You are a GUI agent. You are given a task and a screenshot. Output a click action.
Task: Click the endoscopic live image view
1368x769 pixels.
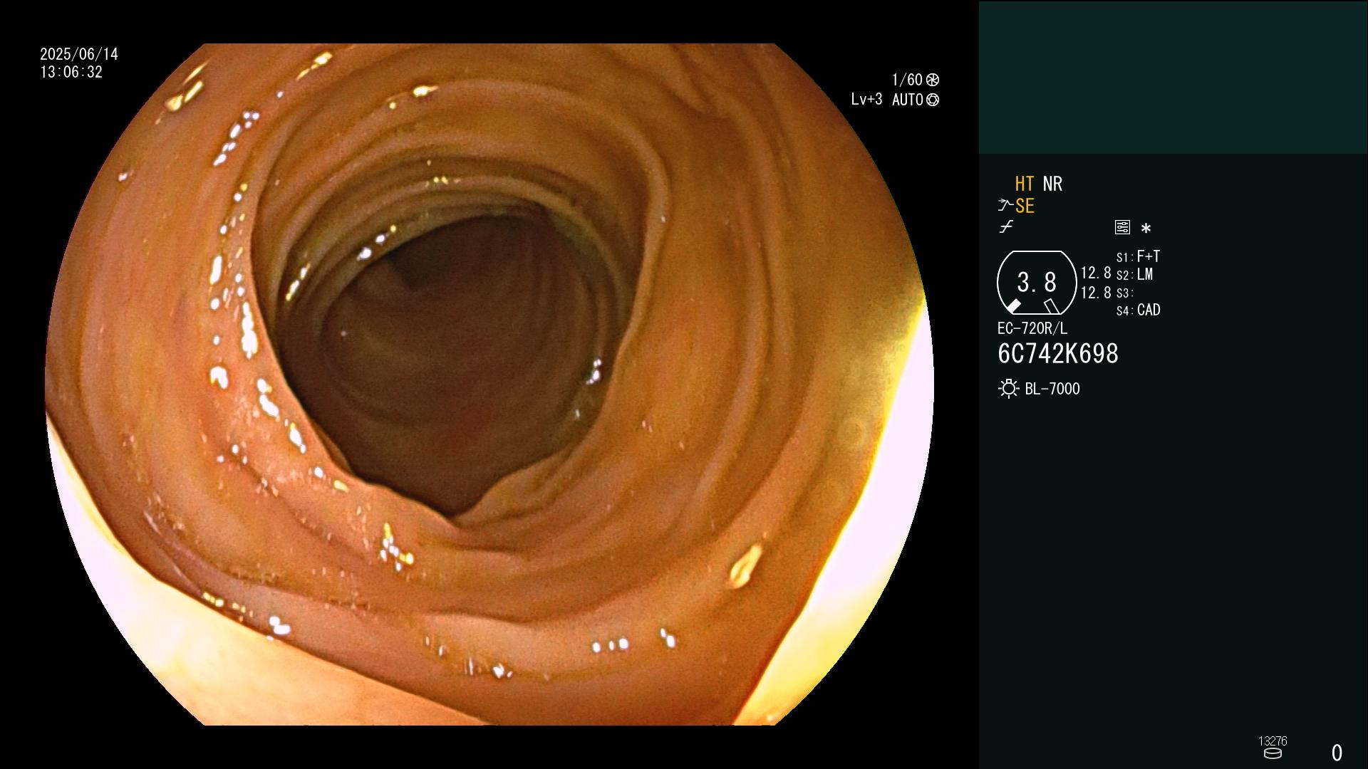tap(489, 384)
